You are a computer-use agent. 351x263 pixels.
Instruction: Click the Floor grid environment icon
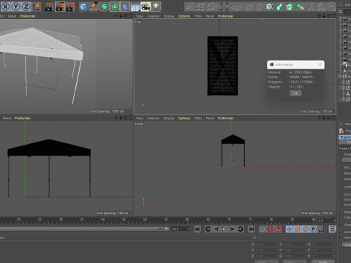point(135,7)
